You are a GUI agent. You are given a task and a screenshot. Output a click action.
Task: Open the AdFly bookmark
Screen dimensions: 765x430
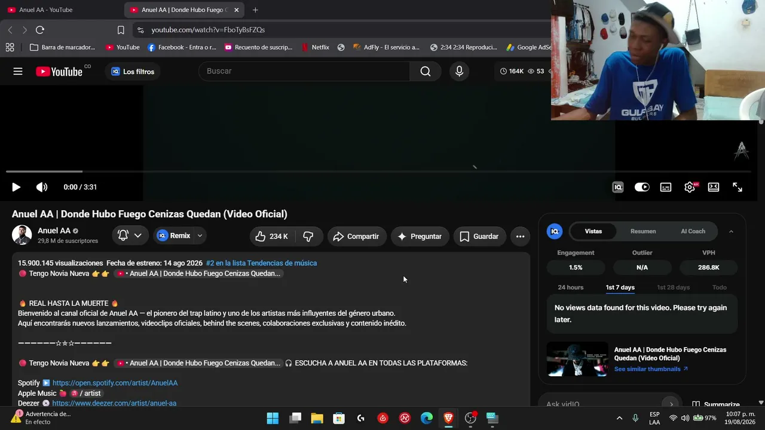[386, 47]
